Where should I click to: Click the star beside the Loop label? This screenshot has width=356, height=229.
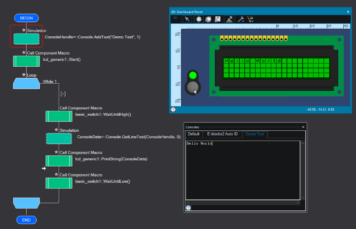(24, 75)
